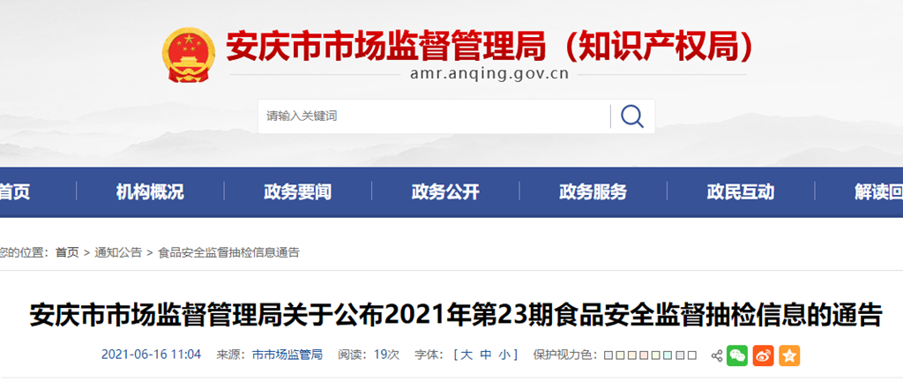Go to 政民互动 section
The width and height of the screenshot is (903, 389).
tap(741, 192)
